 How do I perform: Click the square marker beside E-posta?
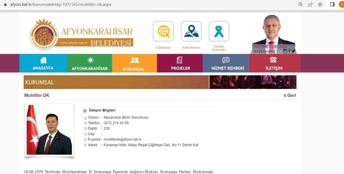[x=85, y=139]
